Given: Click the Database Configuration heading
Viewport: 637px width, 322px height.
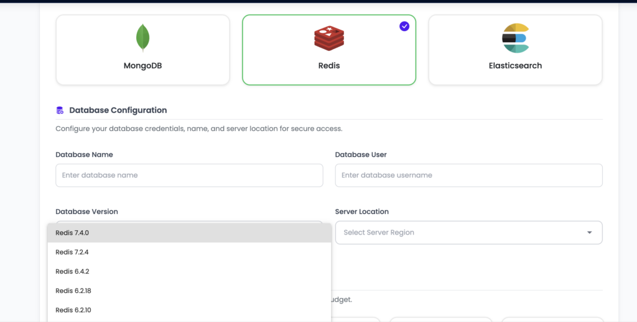Looking at the screenshot, I should (x=118, y=110).
